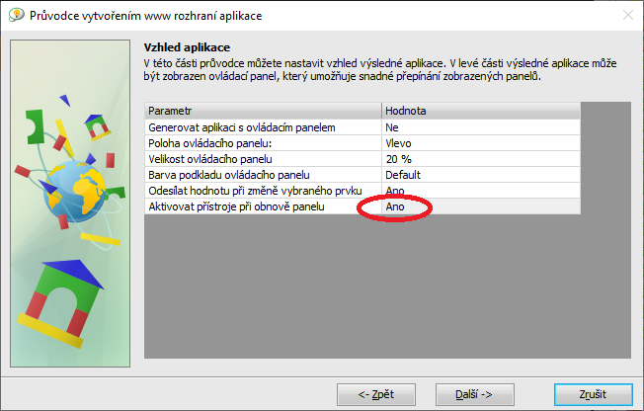Go to next step with Další button

[x=475, y=394]
